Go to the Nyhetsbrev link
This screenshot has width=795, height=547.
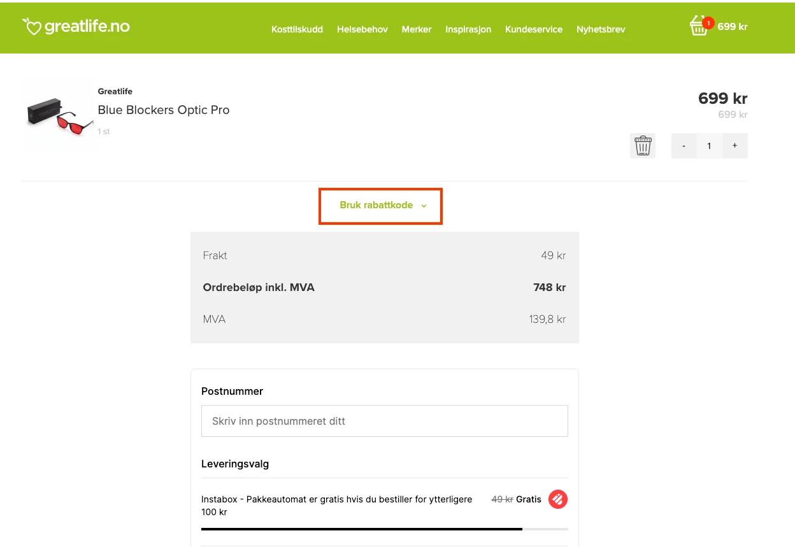point(601,29)
